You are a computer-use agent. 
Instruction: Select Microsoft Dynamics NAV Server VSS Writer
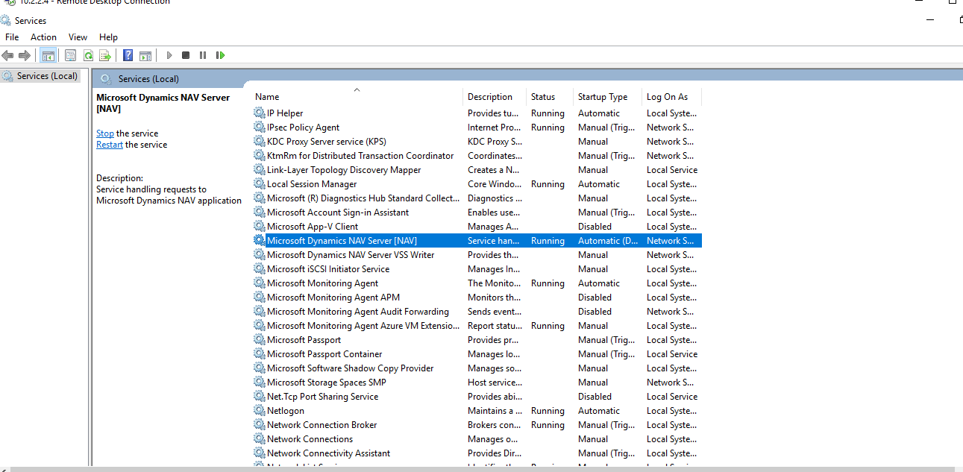351,255
